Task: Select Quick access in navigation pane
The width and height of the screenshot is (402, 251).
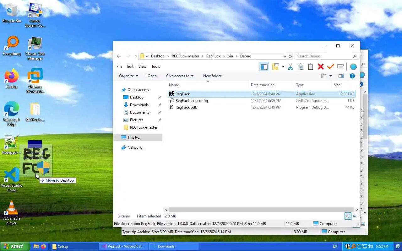Action: point(138,90)
